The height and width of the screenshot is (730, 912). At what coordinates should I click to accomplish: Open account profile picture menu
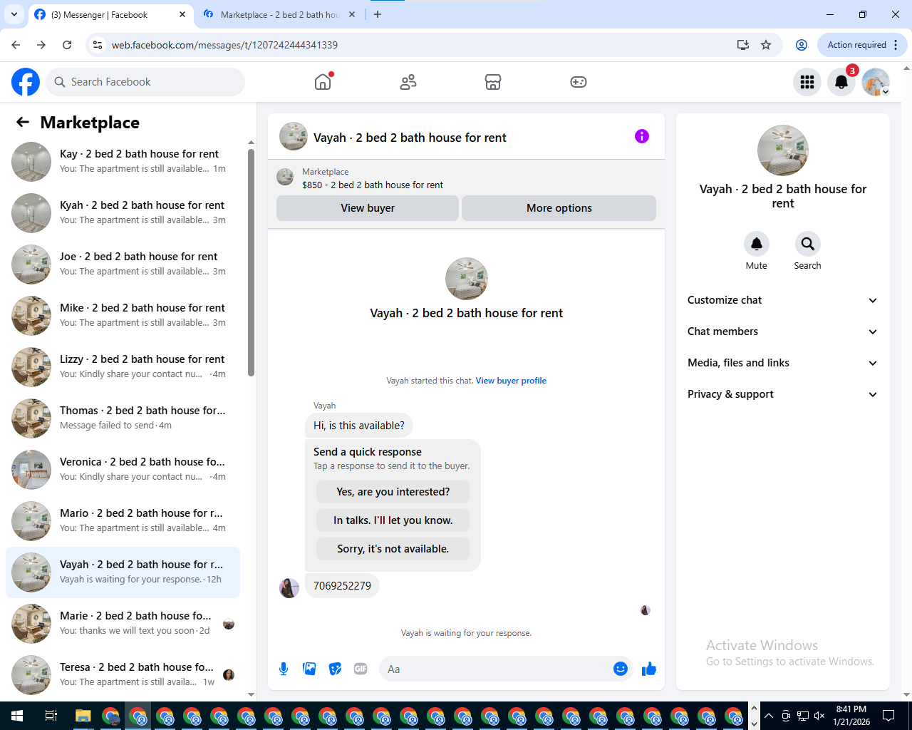coord(876,82)
